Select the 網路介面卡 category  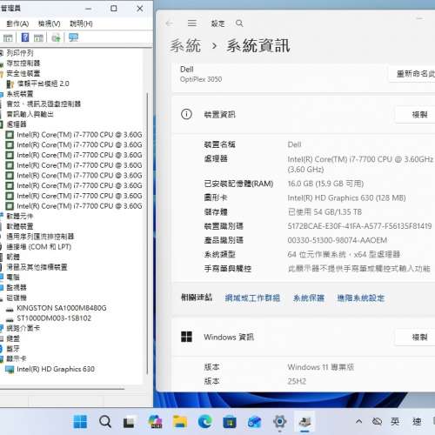click(23, 328)
